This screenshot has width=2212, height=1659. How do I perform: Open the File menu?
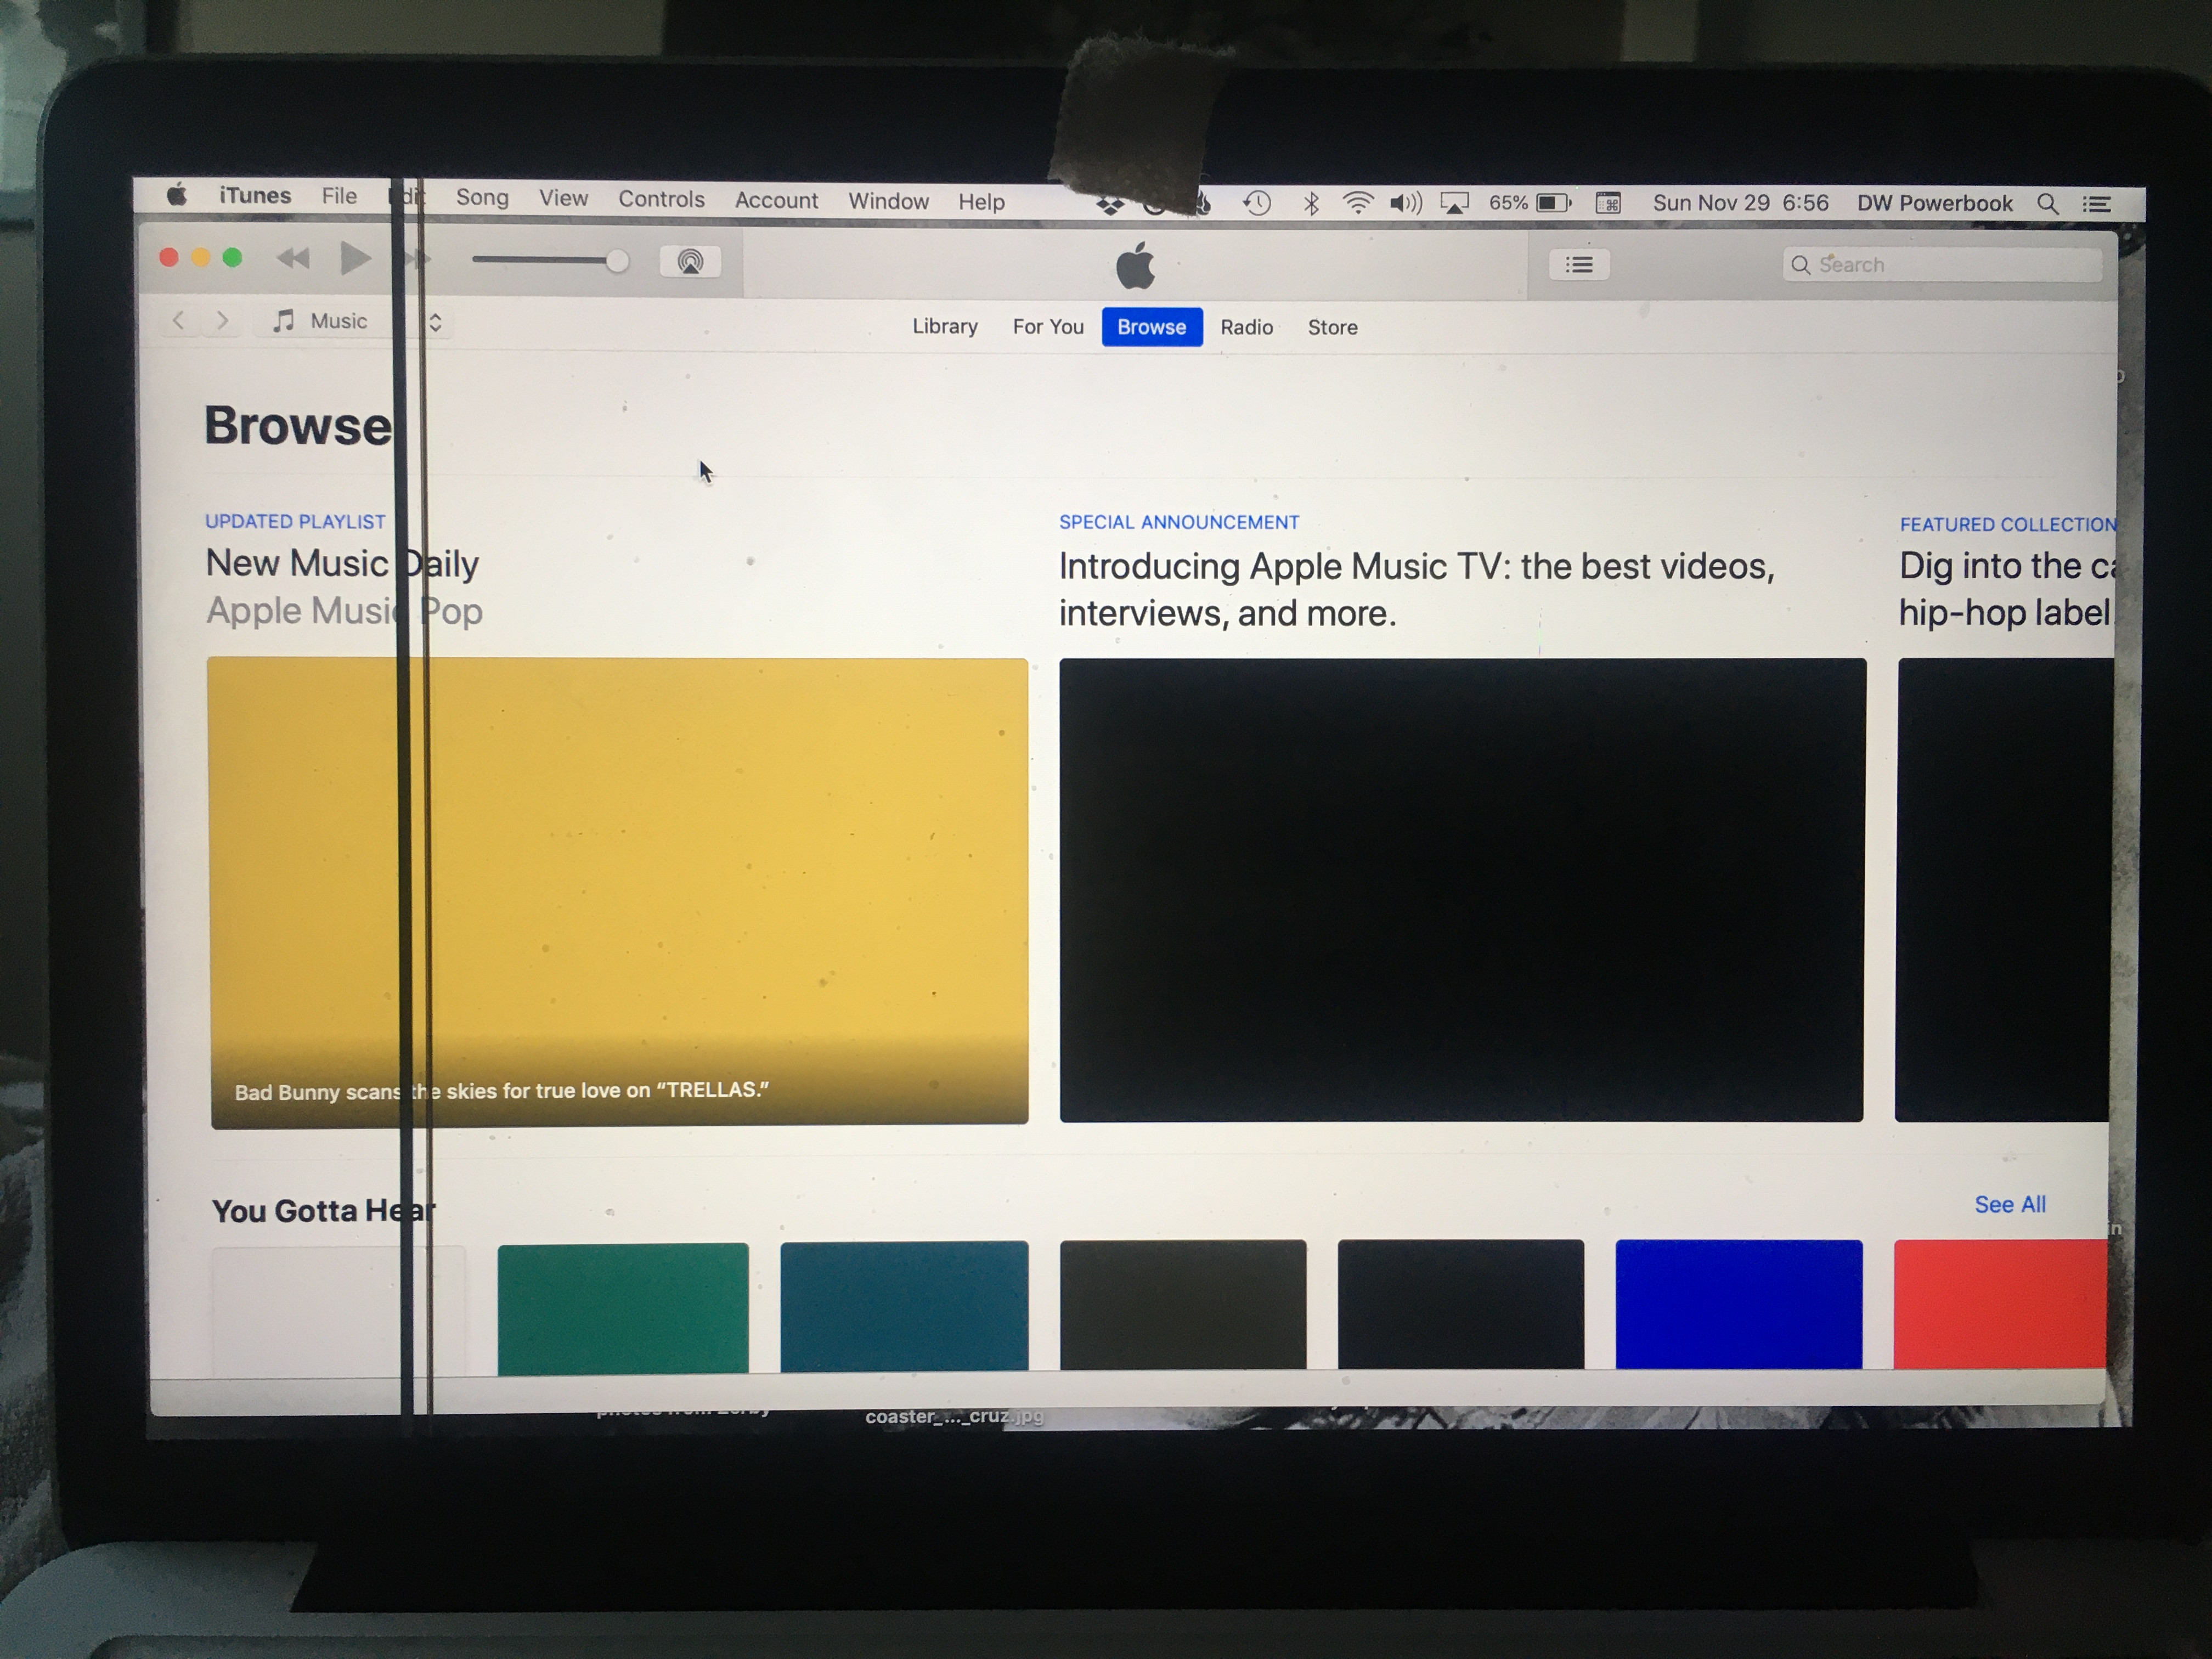(x=339, y=196)
